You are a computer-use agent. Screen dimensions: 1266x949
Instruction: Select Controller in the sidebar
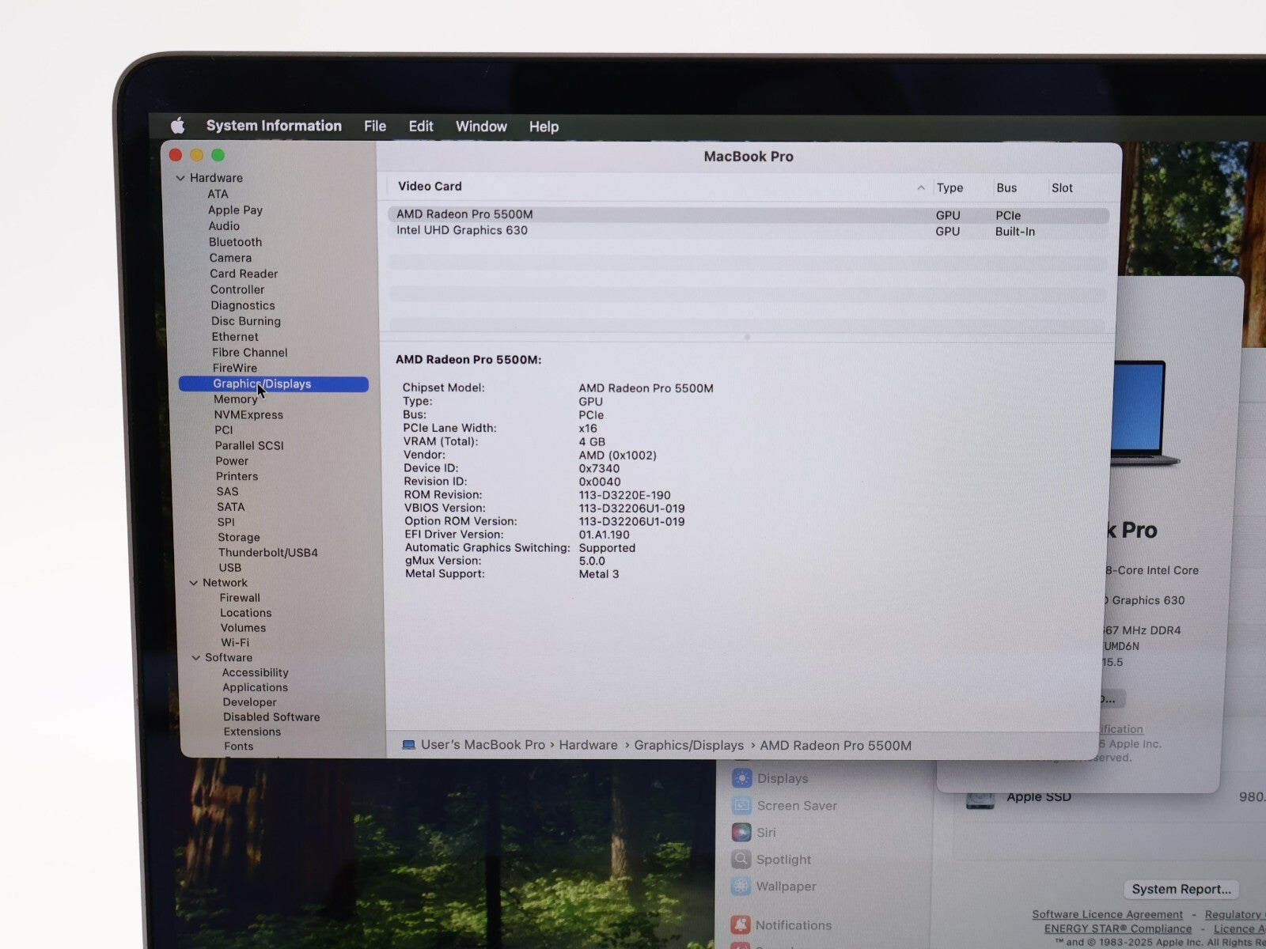(237, 289)
